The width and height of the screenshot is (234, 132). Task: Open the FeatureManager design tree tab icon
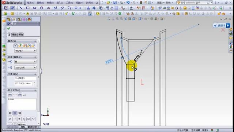(9, 19)
